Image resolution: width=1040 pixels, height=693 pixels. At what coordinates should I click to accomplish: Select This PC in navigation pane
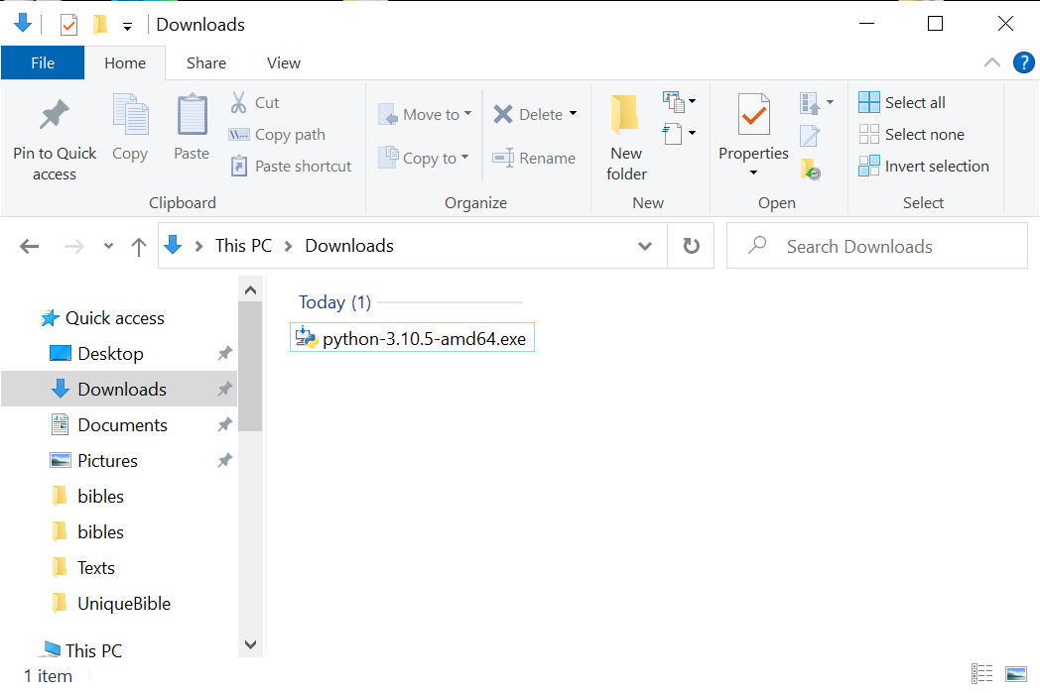[x=93, y=650]
